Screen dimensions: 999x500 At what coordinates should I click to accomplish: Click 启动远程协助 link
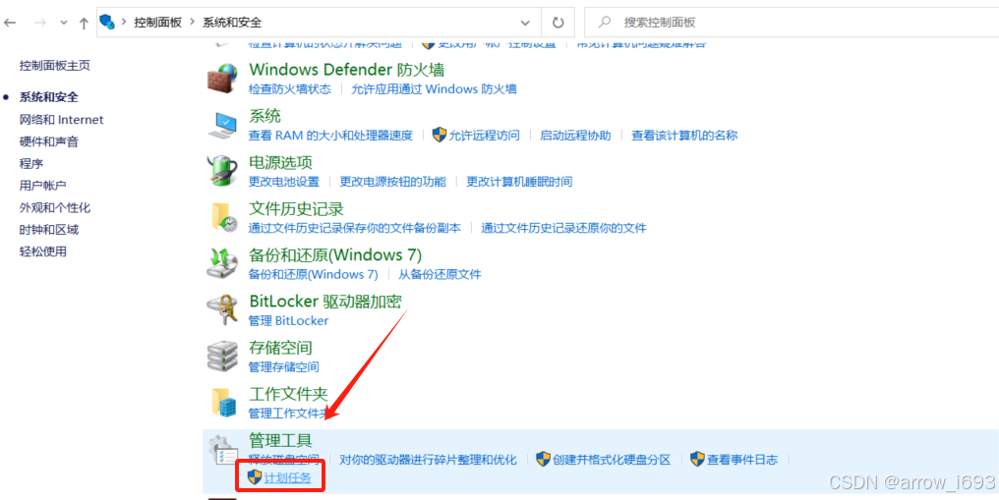click(x=575, y=136)
